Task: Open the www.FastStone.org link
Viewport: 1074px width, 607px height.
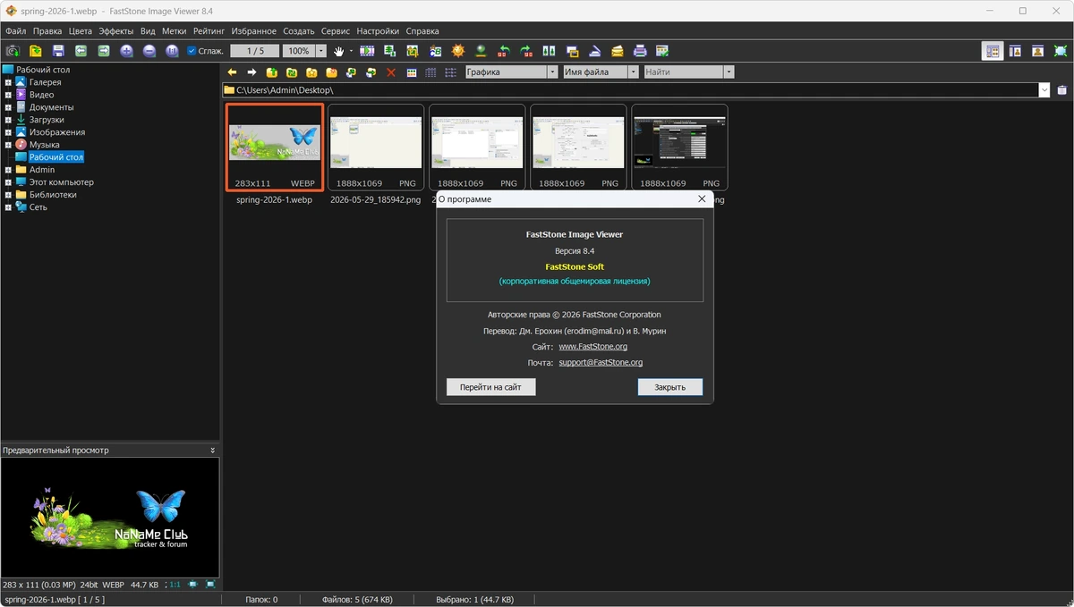Action: [592, 346]
